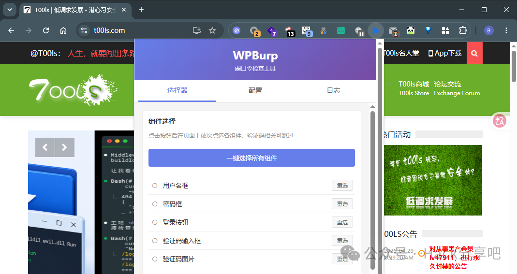
Task: Bookmark this page with the star icon
Action: click(212, 30)
